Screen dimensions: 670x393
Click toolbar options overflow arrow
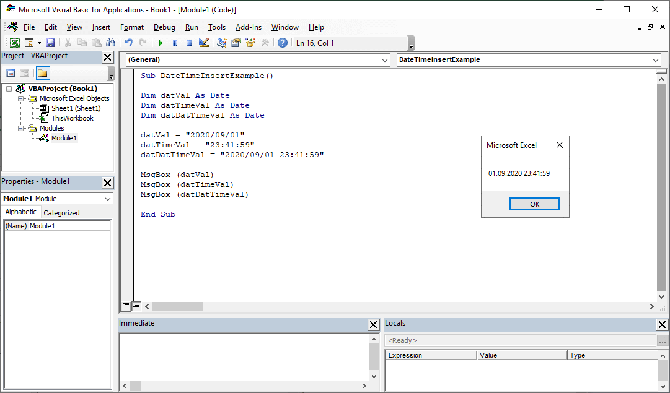[411, 43]
